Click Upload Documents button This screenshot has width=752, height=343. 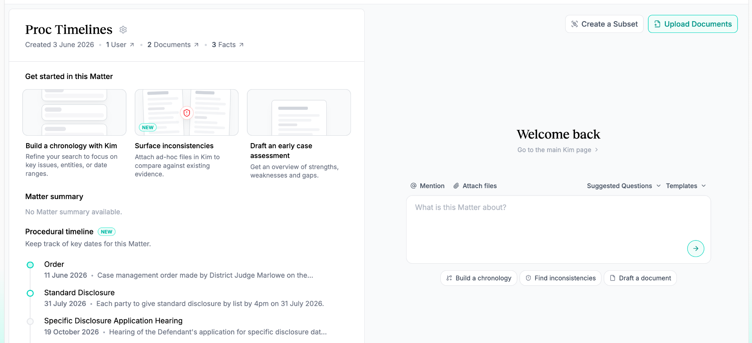pos(692,24)
